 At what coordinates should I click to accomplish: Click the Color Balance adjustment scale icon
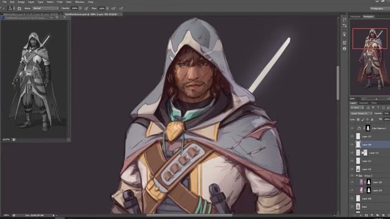coord(359,128)
